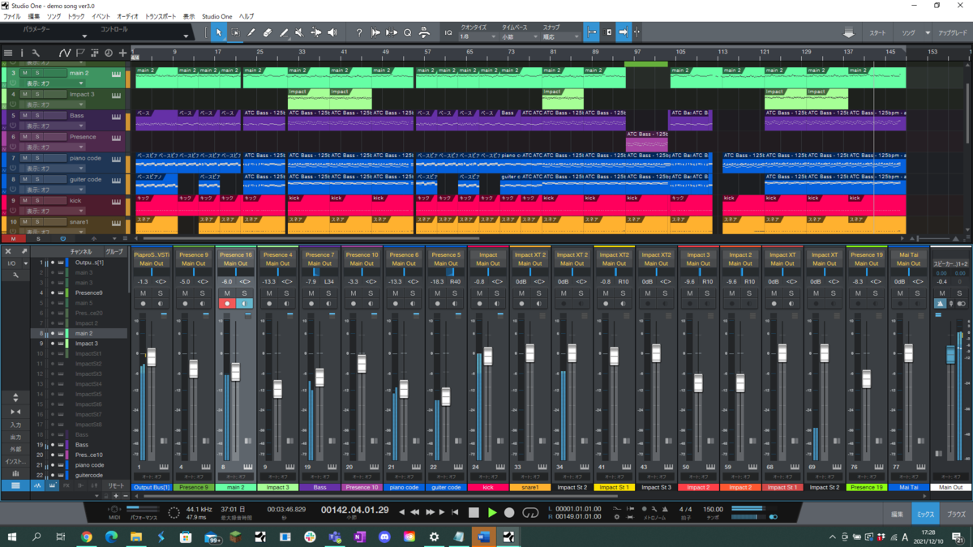
Task: Open the コントロール dropdown arrow
Action: (x=185, y=36)
